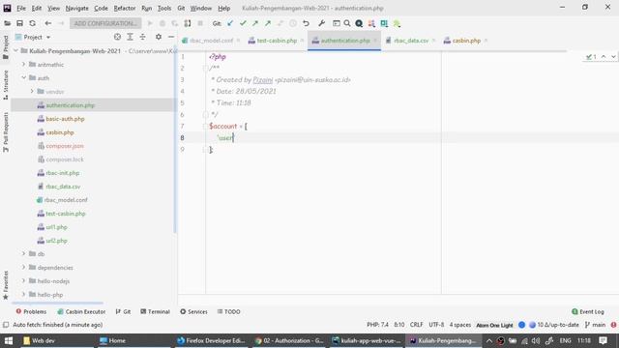Open the Services tool window
This screenshot has height=348, width=619.
(193, 311)
